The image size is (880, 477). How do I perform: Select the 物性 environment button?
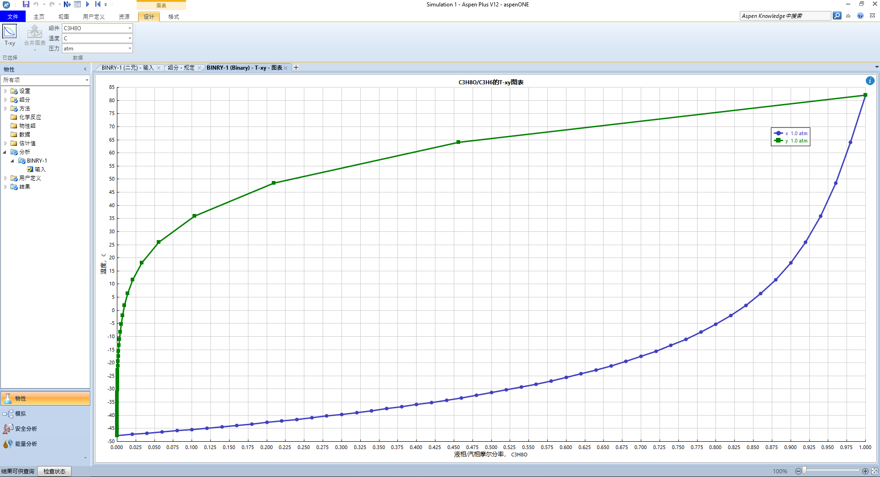pos(45,399)
